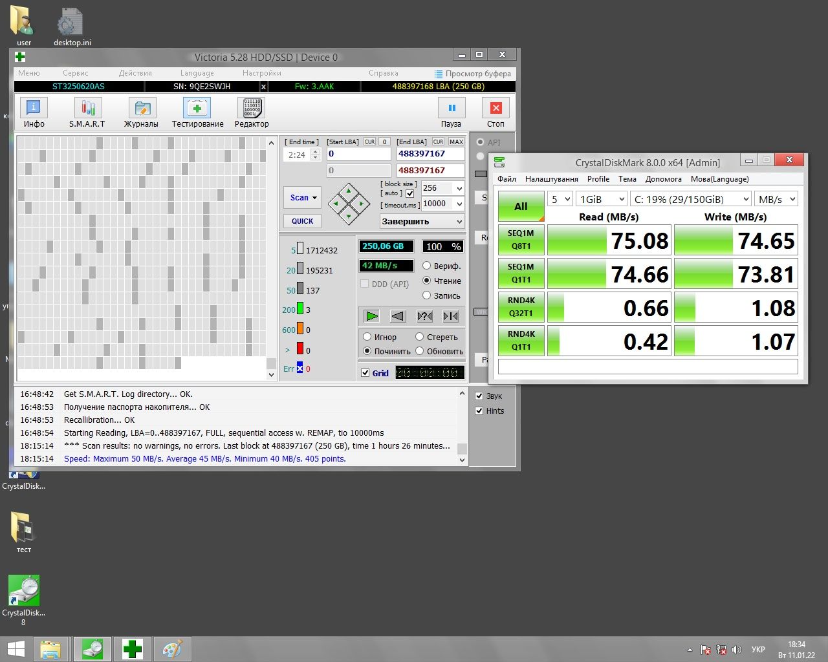Toggle the Grid checkbox
Screen dimensions: 828x662
365,373
